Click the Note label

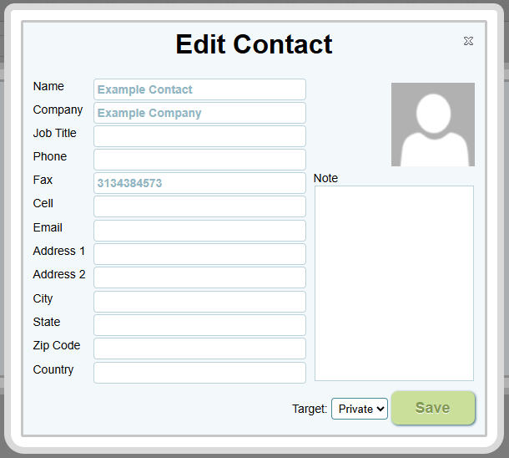click(x=325, y=178)
